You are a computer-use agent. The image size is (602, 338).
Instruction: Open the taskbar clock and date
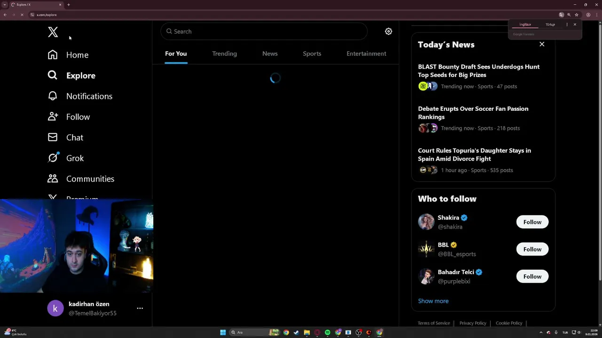tap(592, 332)
